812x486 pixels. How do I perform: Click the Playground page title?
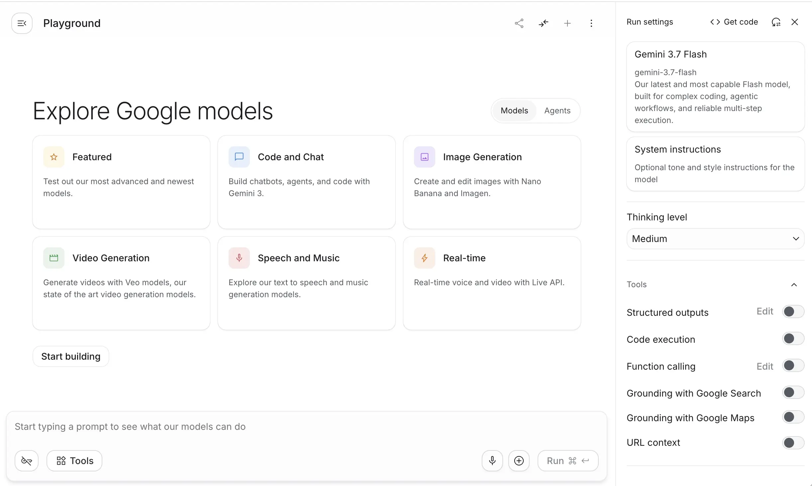pos(72,23)
